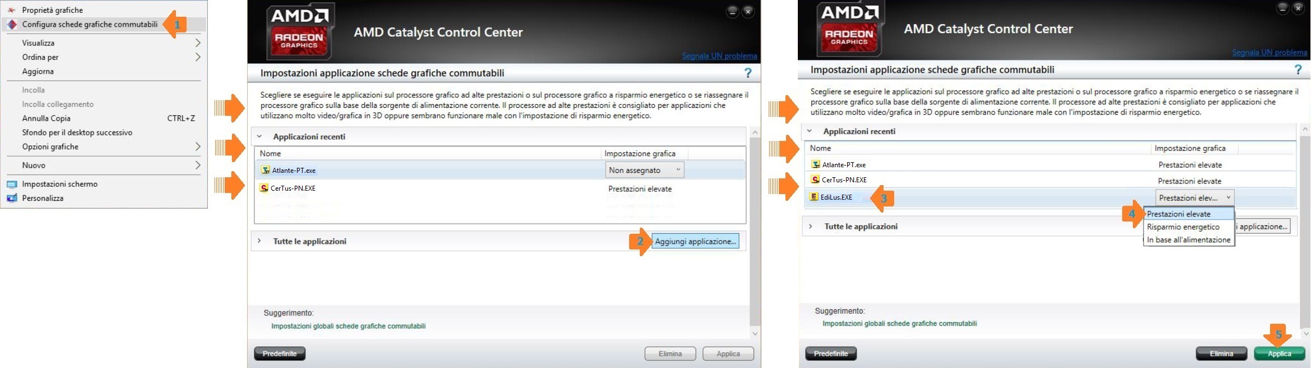Viewport: 1311px width, 368px height.
Task: Click greyed Applica button in Non assegnato window
Action: coord(728,353)
